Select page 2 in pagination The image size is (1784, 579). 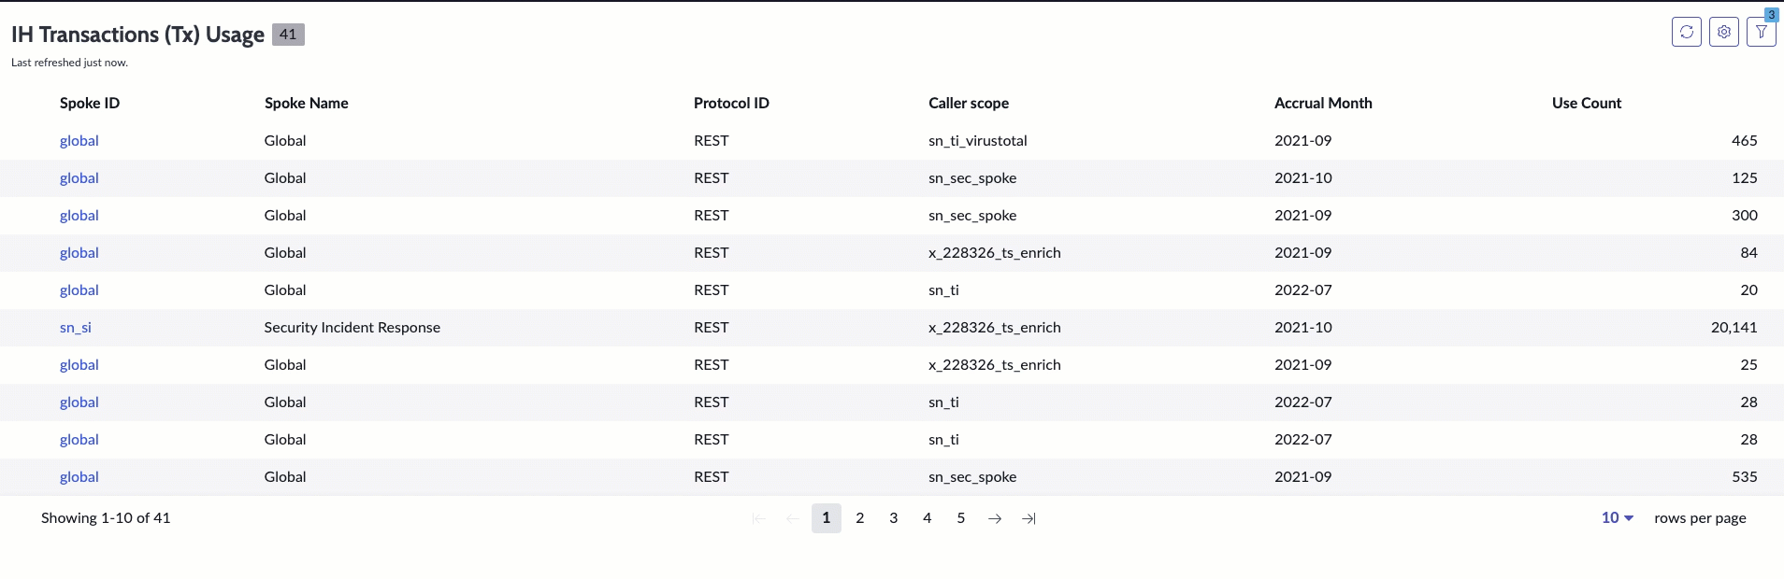[860, 518]
